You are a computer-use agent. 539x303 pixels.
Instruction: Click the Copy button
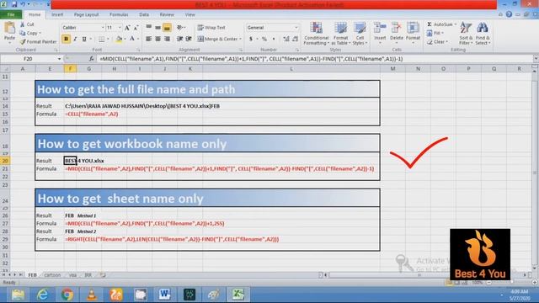click(x=30, y=33)
